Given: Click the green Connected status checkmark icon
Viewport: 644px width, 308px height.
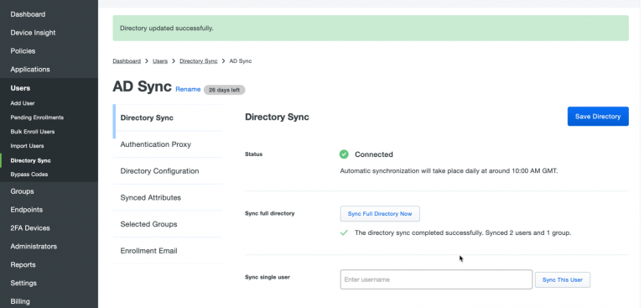Looking at the screenshot, I should [344, 154].
